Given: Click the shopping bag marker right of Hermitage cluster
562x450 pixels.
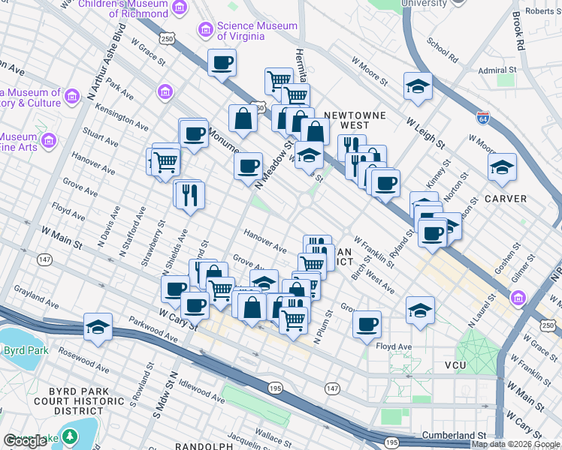Looking at the screenshot, I should click(315, 132).
